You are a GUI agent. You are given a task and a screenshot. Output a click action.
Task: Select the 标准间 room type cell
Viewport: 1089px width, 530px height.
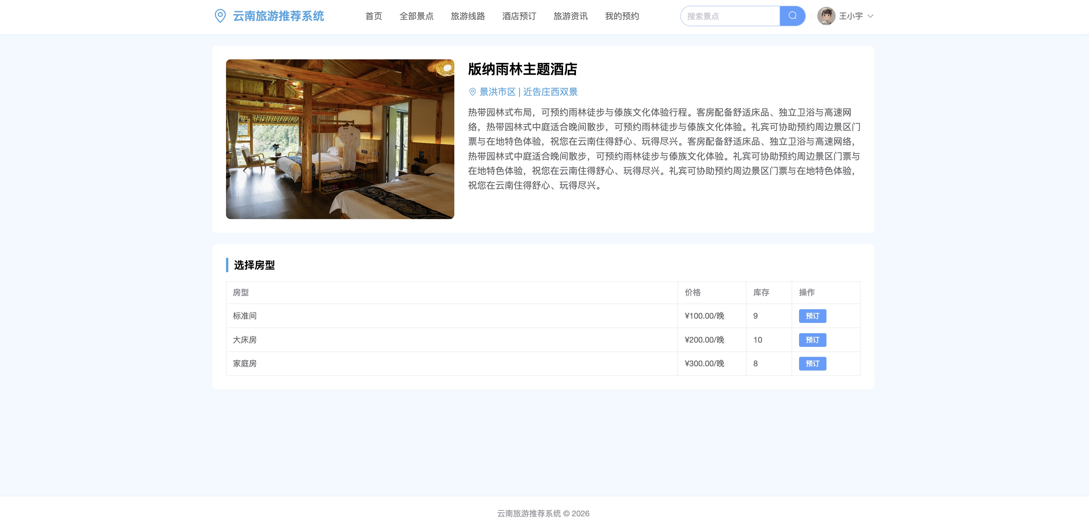coord(452,316)
